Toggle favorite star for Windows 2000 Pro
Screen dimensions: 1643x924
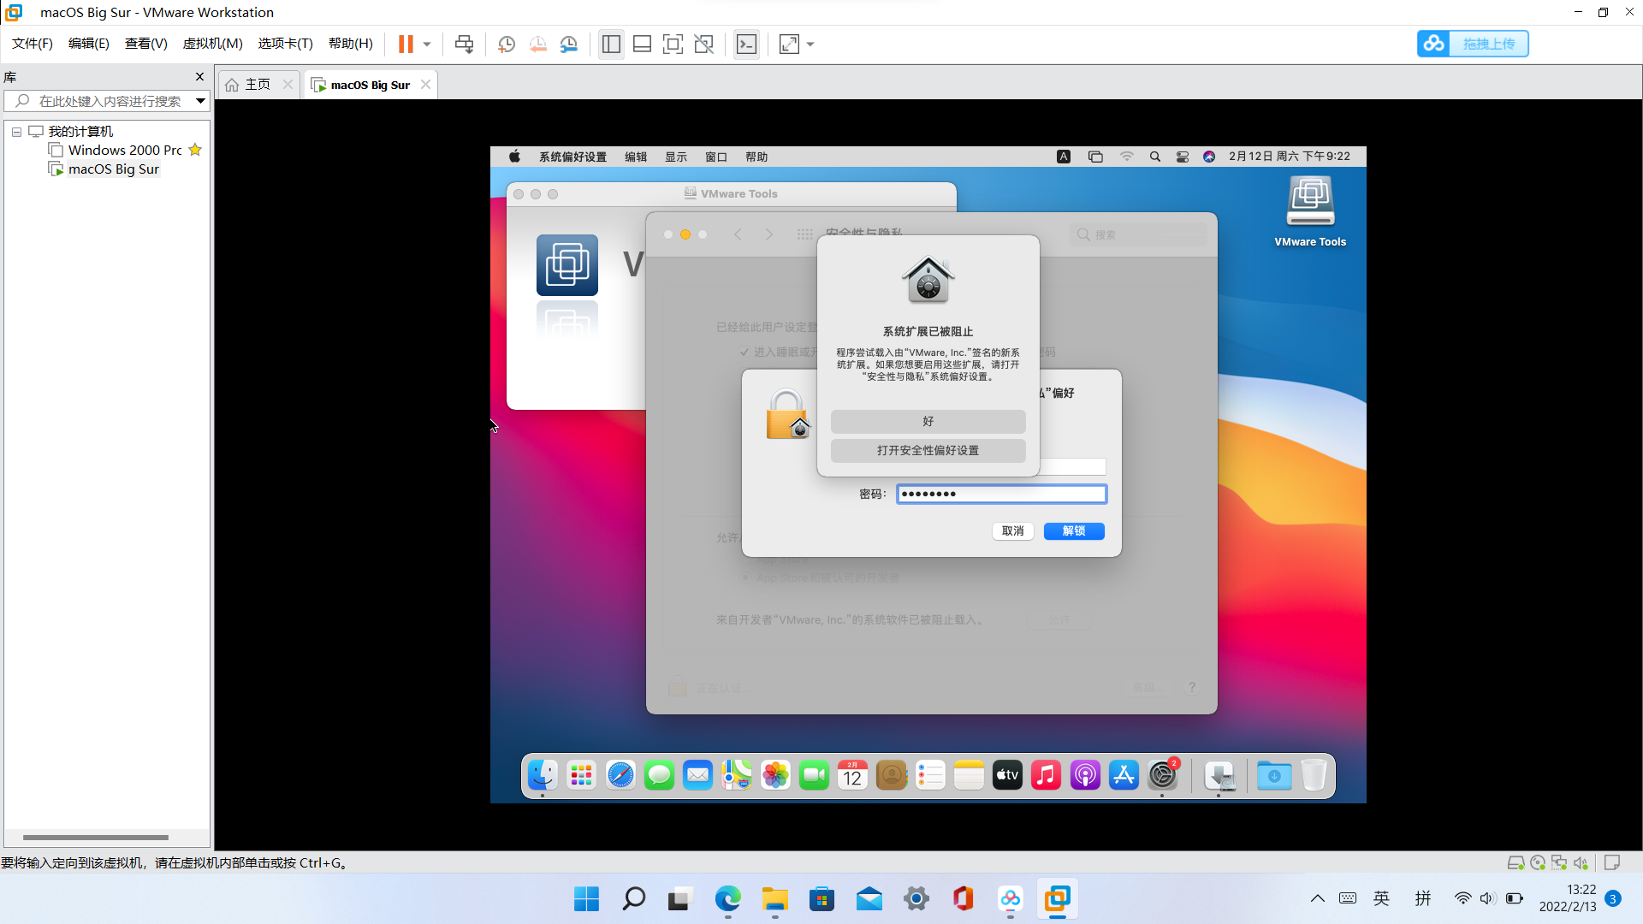195,150
